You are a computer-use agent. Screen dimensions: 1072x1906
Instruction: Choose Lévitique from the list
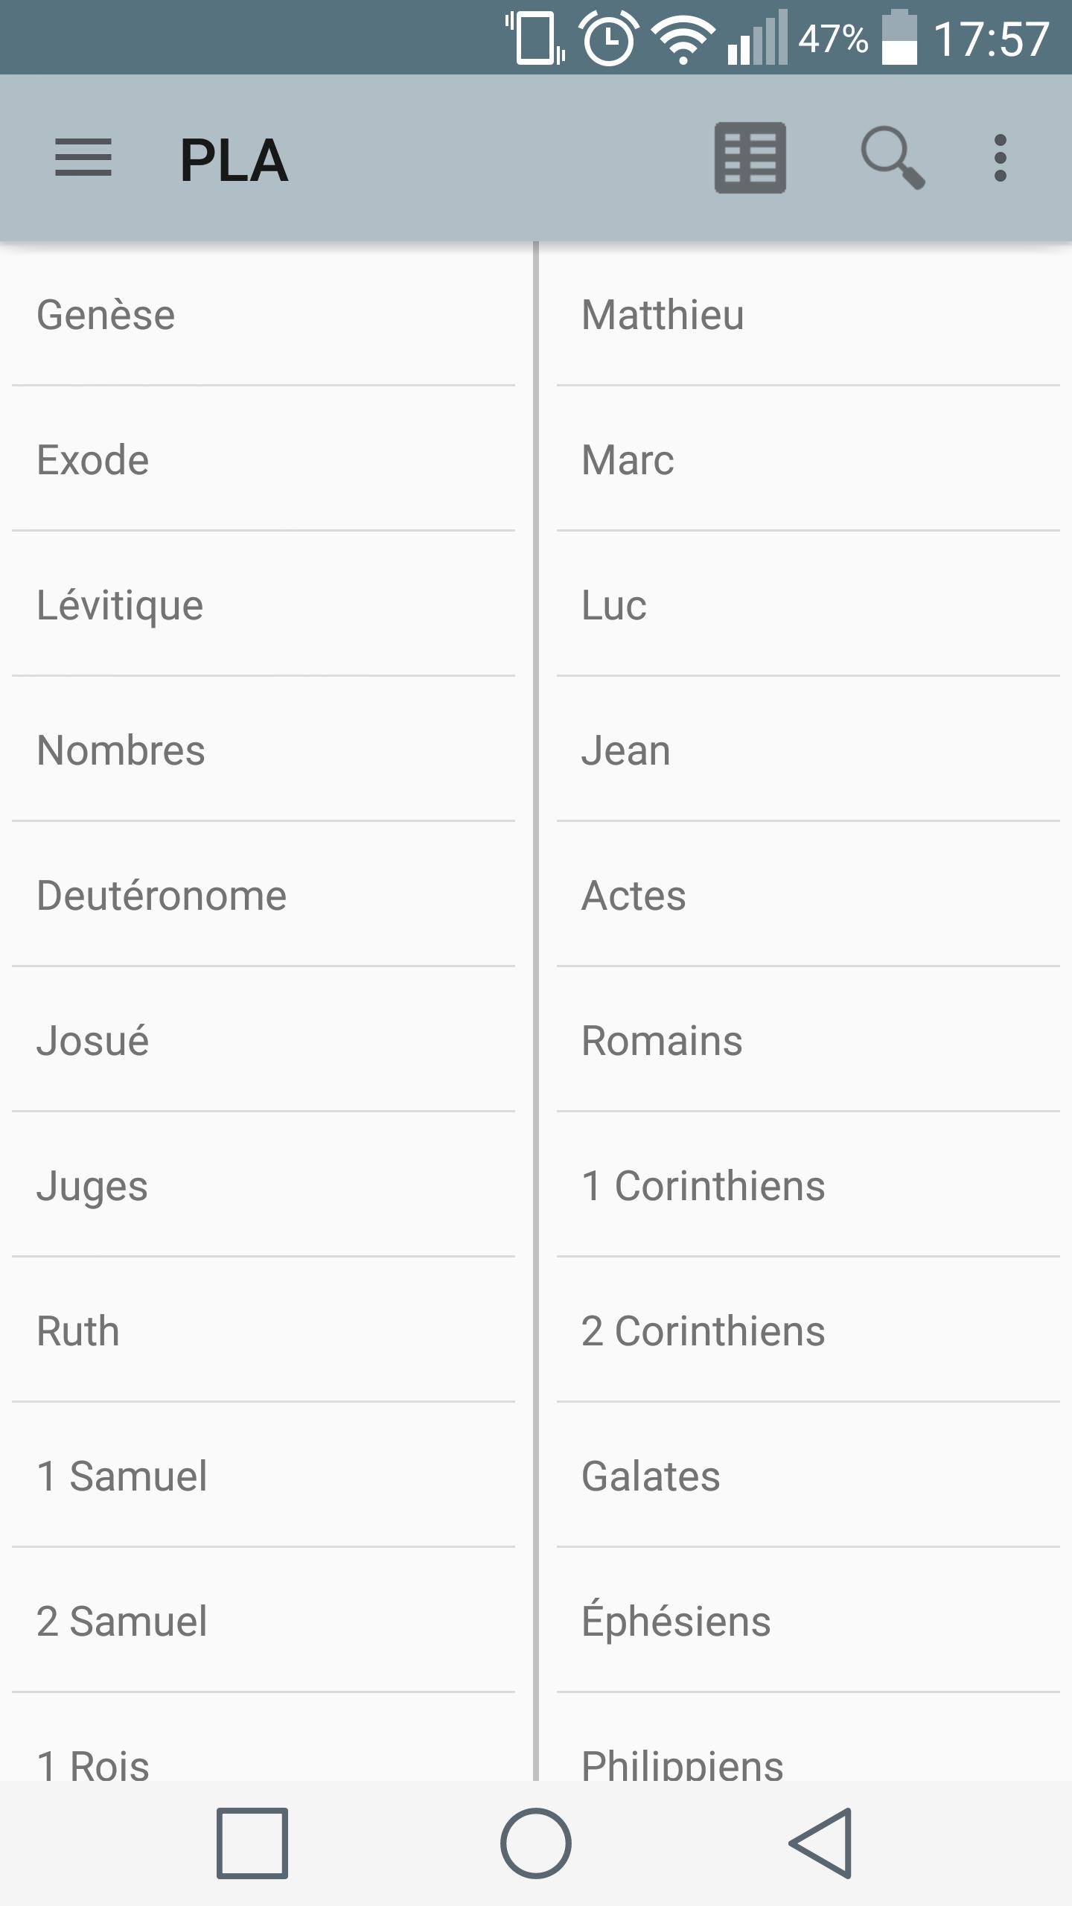coord(264,605)
